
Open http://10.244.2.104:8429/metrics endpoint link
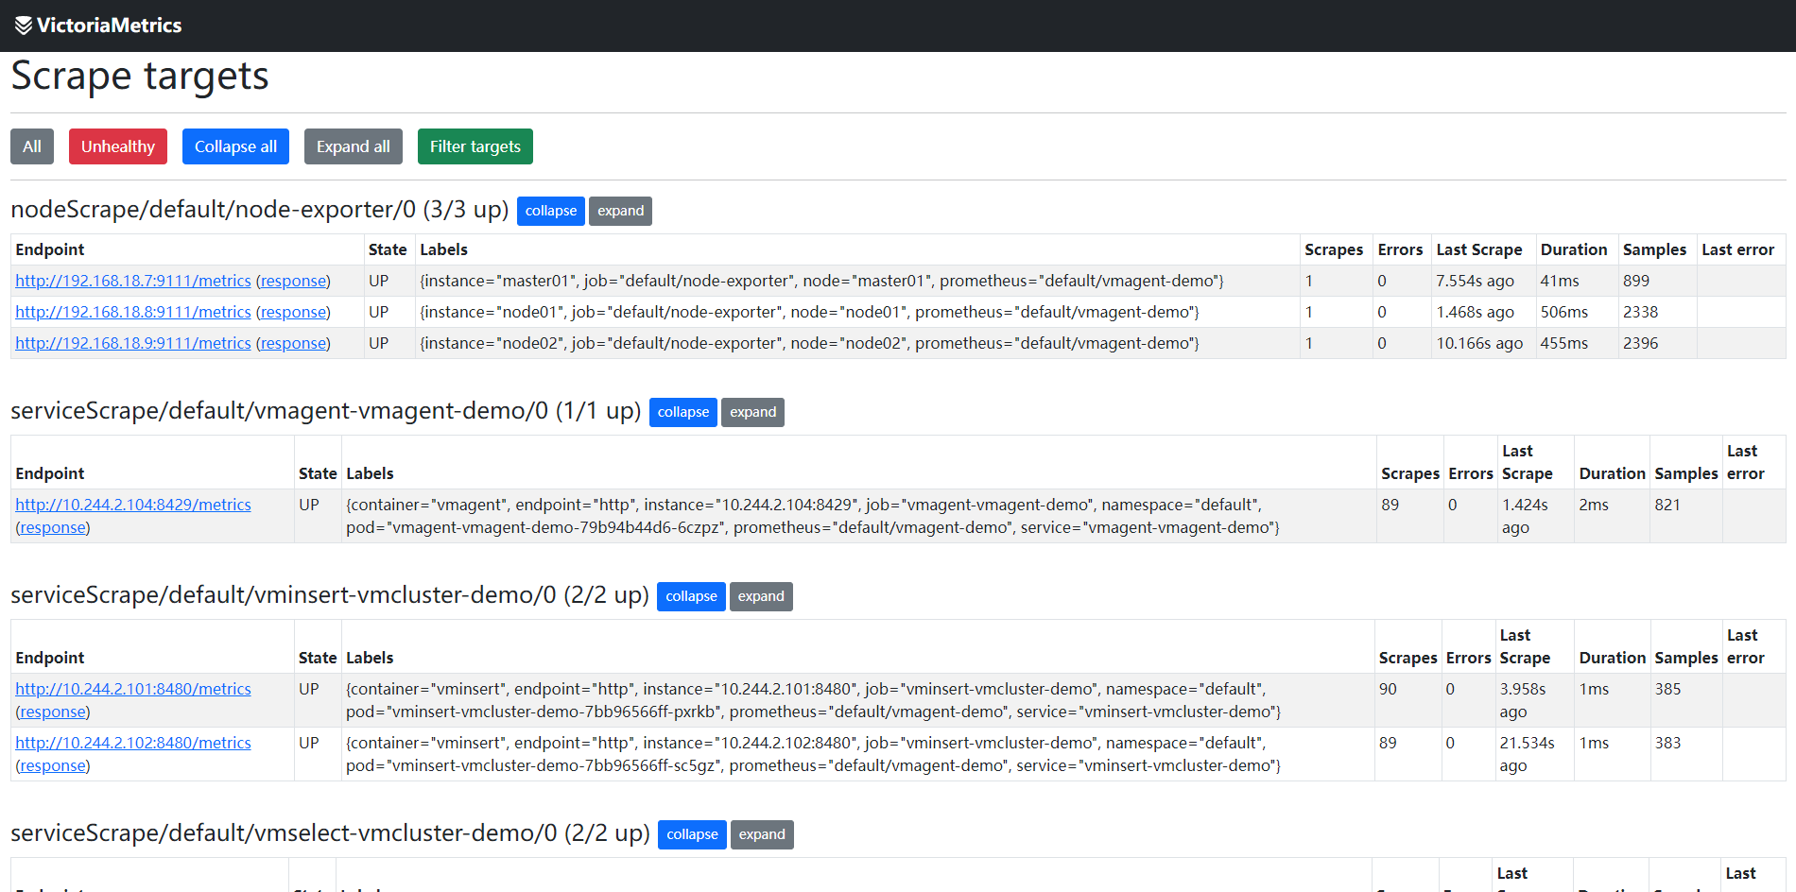[133, 505]
